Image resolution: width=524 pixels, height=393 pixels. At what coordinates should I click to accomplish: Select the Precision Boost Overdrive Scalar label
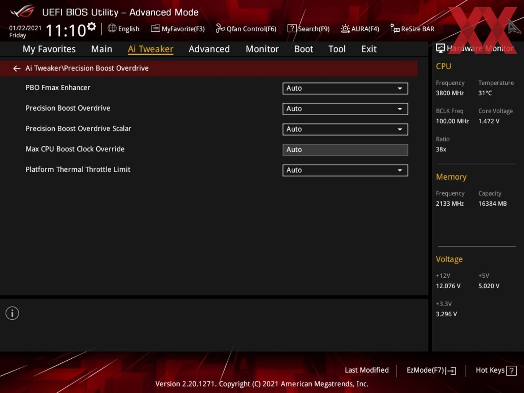click(78, 128)
